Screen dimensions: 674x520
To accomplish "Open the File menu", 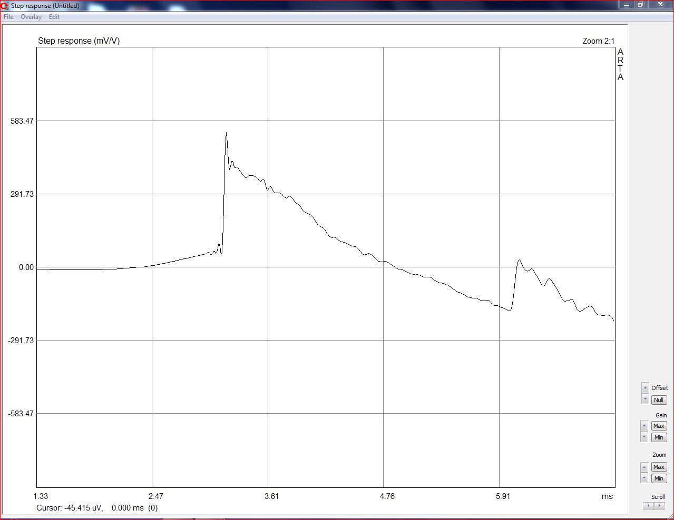I will (8, 17).
